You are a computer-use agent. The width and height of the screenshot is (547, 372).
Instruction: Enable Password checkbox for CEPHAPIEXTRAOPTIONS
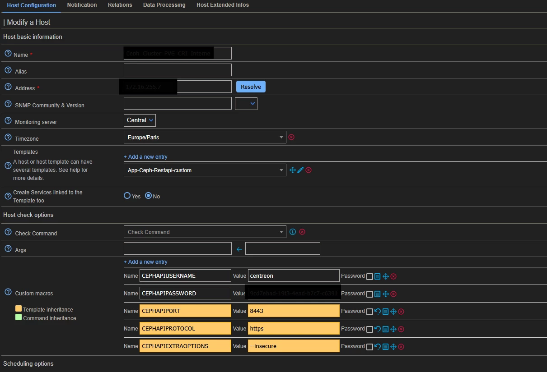pos(369,347)
